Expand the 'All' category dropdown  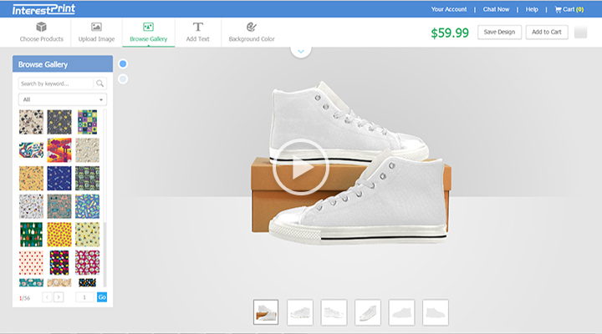click(63, 99)
